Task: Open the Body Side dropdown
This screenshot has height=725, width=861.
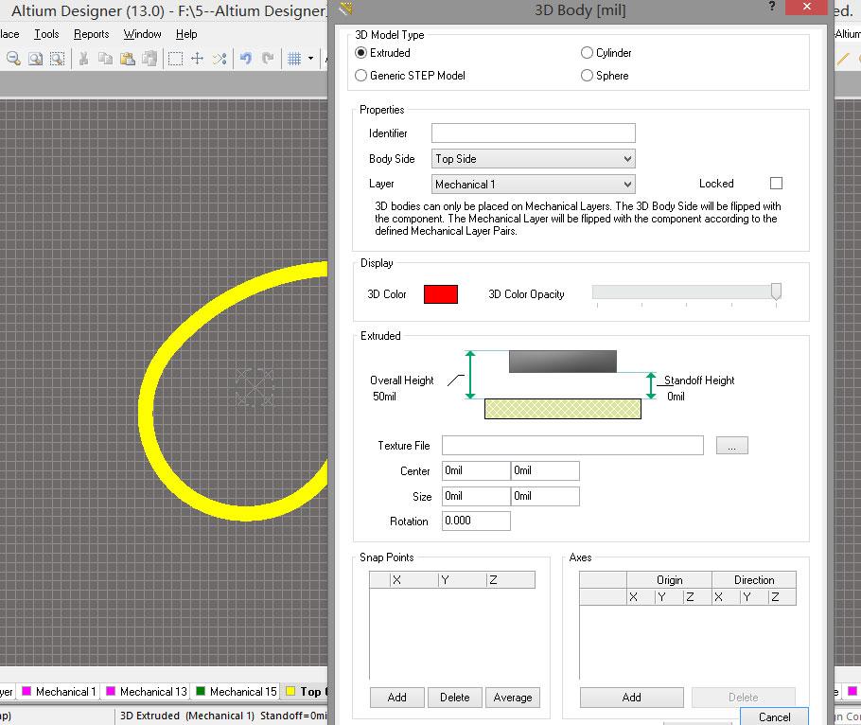Action: coord(533,159)
